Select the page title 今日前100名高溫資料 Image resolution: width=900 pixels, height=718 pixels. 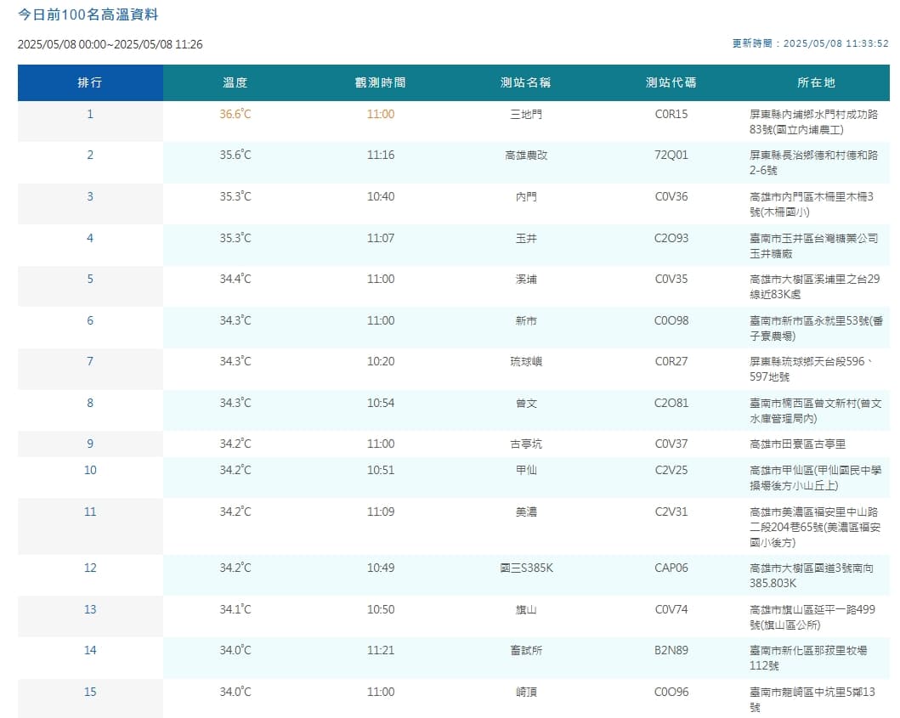(x=88, y=14)
